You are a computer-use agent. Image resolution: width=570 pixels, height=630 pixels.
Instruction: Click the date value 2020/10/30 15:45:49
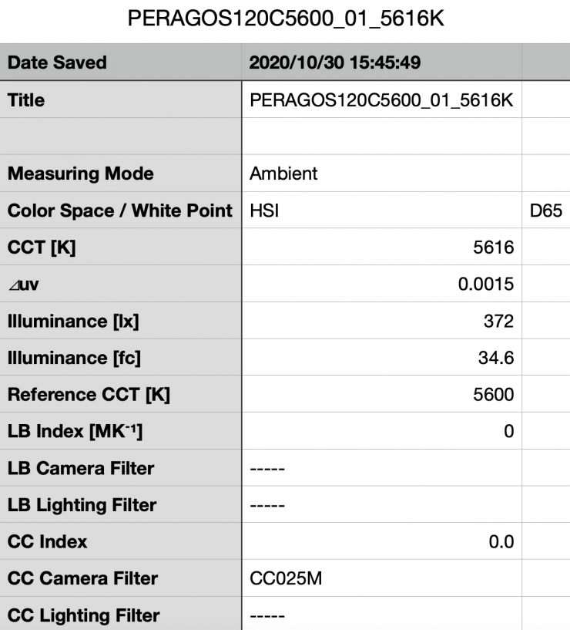pos(335,62)
